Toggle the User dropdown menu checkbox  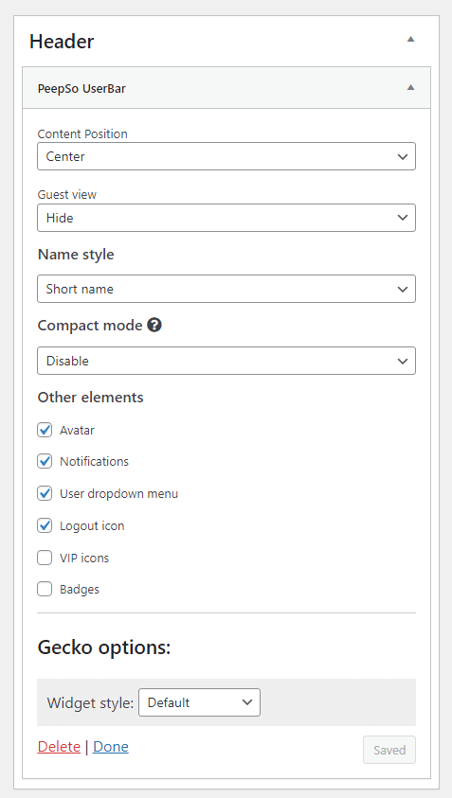pyautogui.click(x=45, y=493)
